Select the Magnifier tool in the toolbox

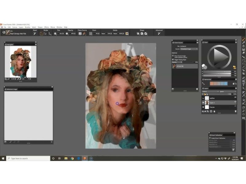point(244,111)
